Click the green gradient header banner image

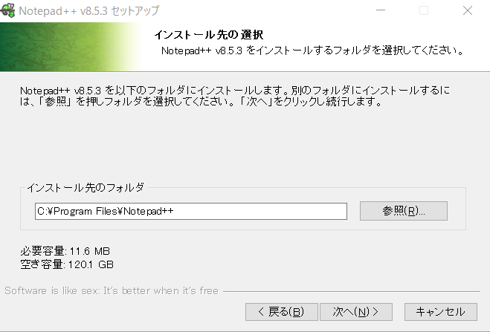67,48
